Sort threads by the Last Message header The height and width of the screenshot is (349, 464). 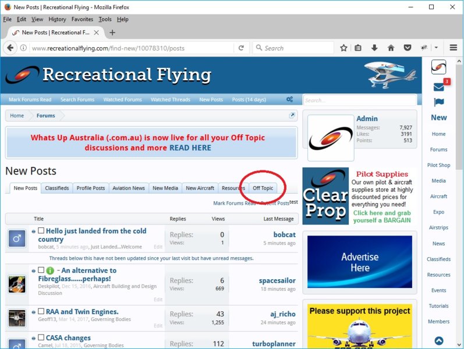click(278, 219)
